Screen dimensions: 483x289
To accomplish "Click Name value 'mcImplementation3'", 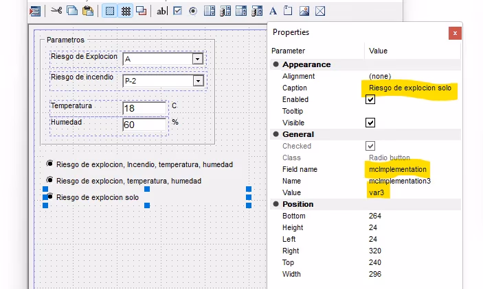I will tap(399, 181).
